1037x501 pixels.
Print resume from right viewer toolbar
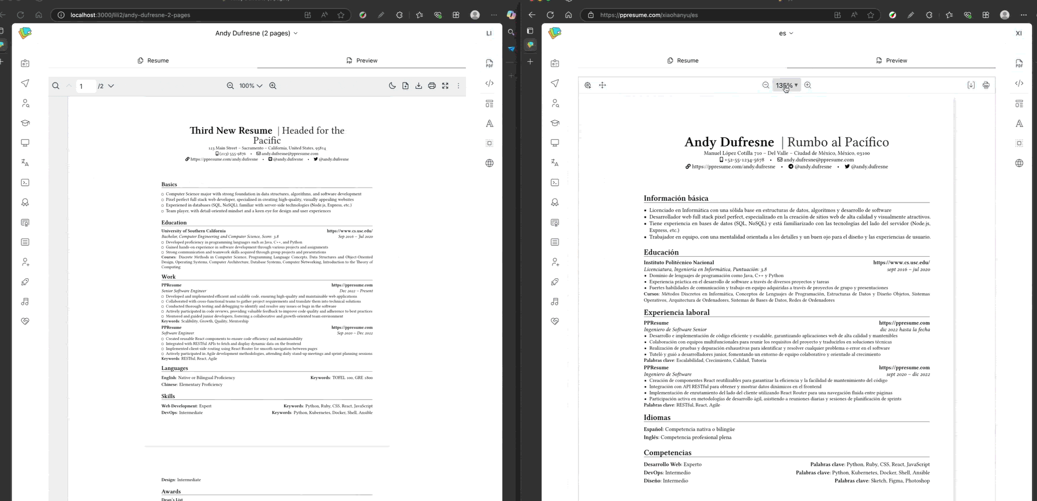click(986, 85)
